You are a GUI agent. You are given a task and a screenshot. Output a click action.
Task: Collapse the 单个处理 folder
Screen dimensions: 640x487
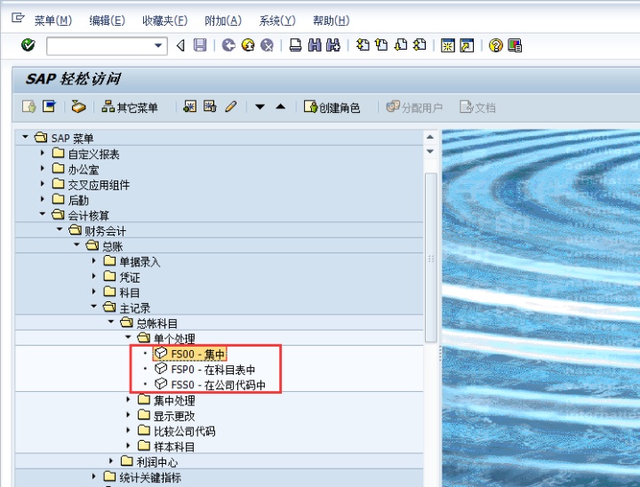[128, 337]
